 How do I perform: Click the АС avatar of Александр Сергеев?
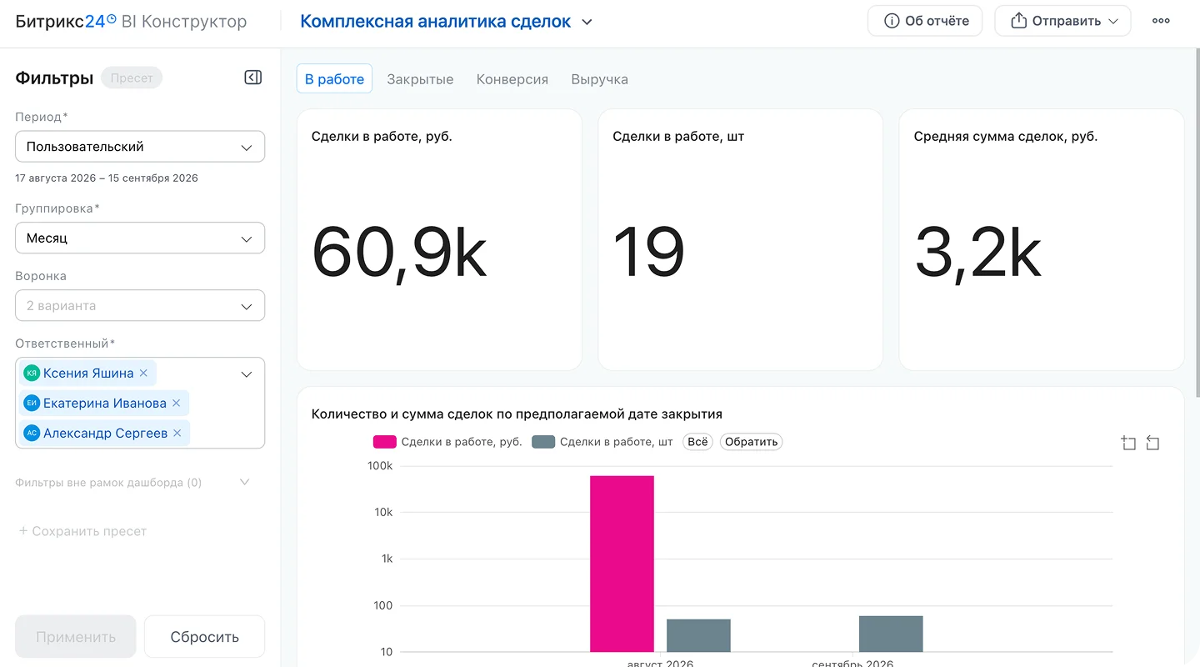point(32,433)
